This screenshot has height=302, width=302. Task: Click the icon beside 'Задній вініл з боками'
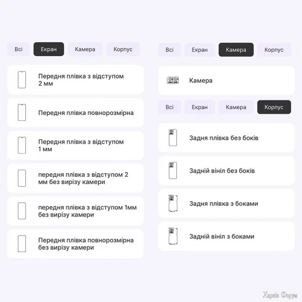tap(173, 236)
